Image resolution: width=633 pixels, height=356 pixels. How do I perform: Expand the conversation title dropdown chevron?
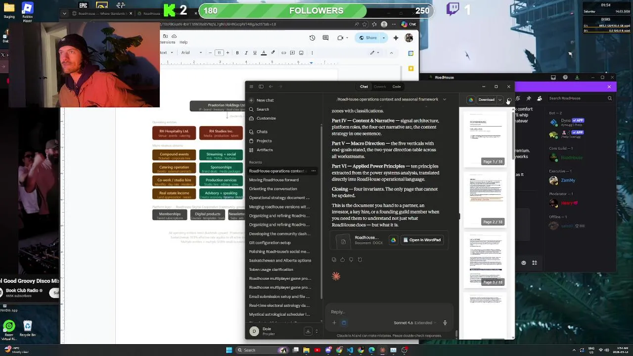444,99
